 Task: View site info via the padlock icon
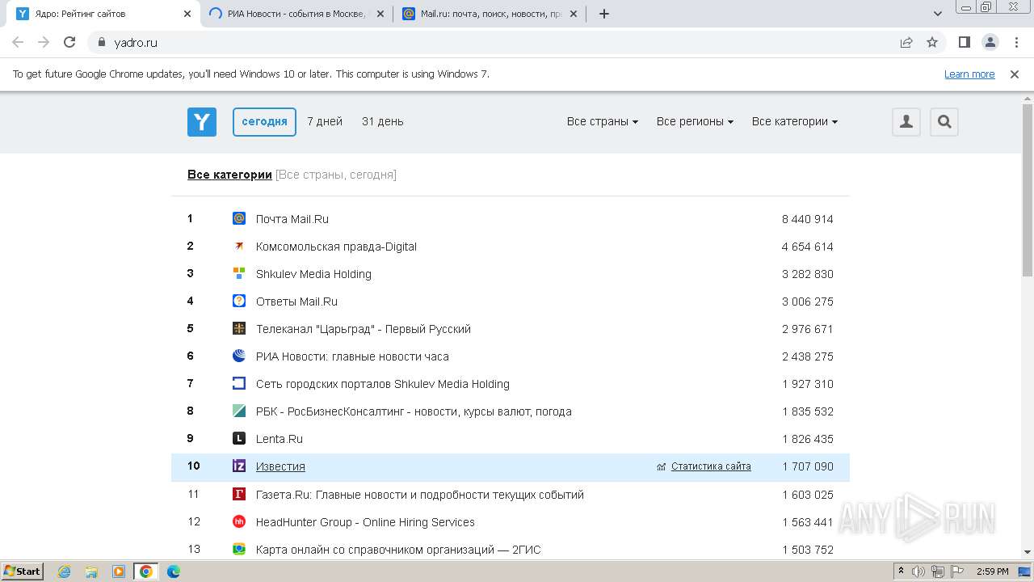(101, 42)
